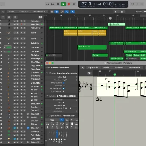The width and height of the screenshot is (146, 146).
Task: Click the Timbales track instrument icon
Action: pos(9,55)
